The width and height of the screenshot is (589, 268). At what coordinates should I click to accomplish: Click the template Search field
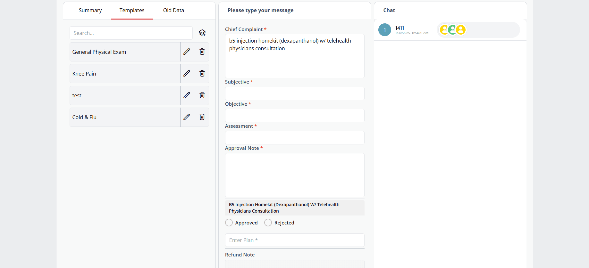(x=131, y=33)
